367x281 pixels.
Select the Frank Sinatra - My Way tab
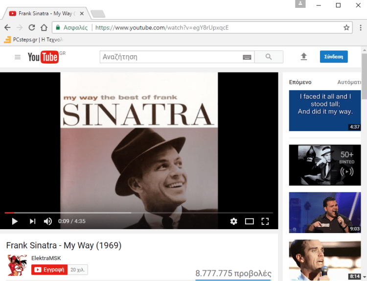click(x=46, y=14)
